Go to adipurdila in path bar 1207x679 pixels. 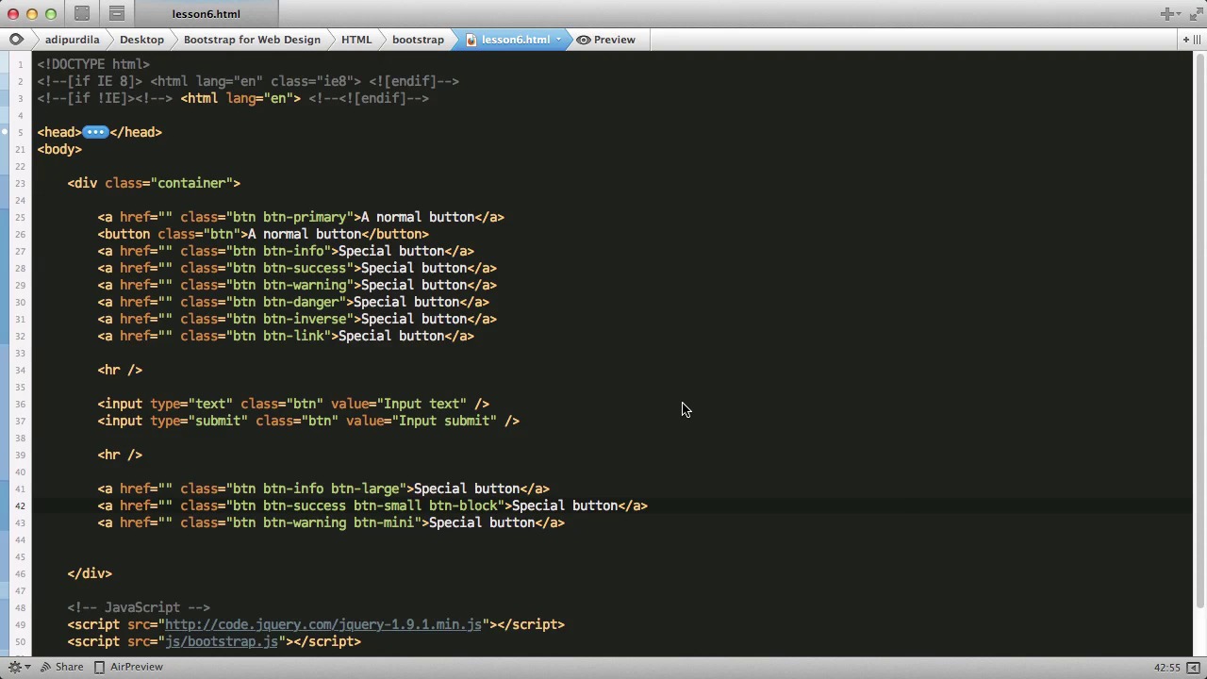coord(72,40)
